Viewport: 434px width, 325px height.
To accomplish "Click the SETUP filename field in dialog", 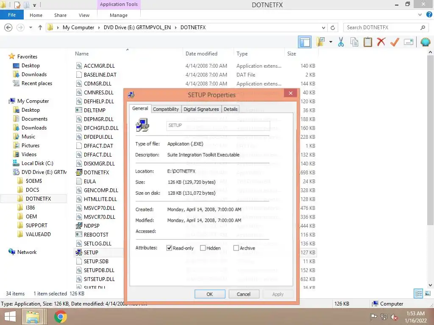I will [218, 125].
